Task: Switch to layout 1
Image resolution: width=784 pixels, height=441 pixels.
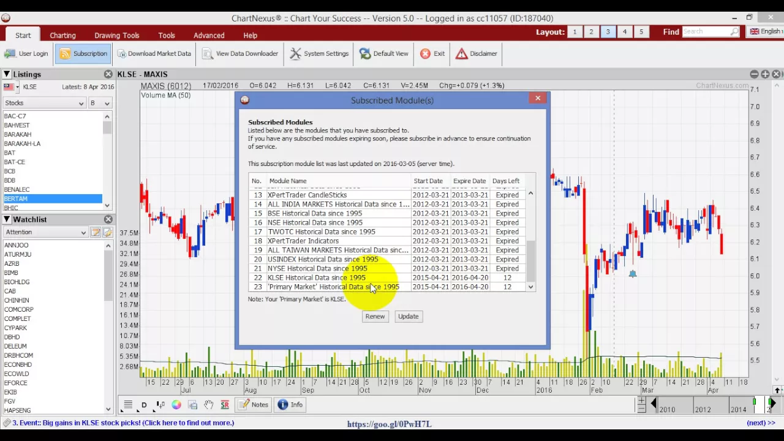Action: (x=575, y=32)
